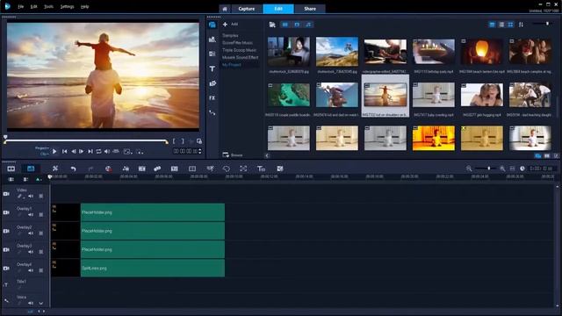Open the Path library icon
The height and width of the screenshot is (316, 562).
click(x=213, y=112)
